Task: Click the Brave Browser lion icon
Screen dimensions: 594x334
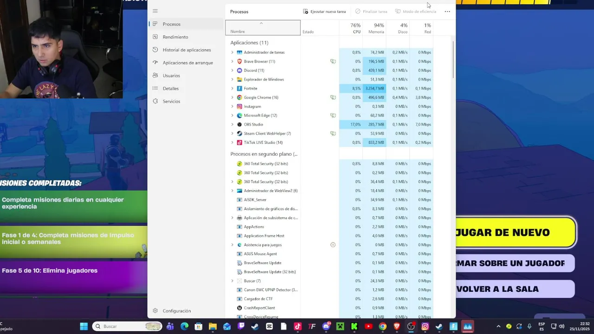Action: tap(239, 61)
